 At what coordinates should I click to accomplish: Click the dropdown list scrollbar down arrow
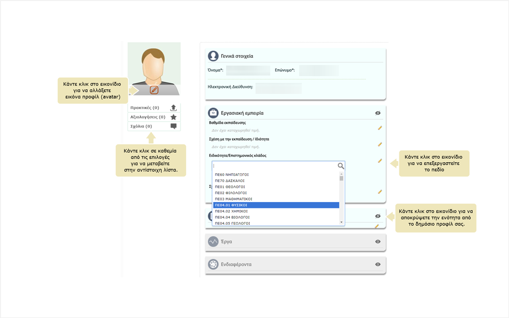pyautogui.click(x=342, y=222)
